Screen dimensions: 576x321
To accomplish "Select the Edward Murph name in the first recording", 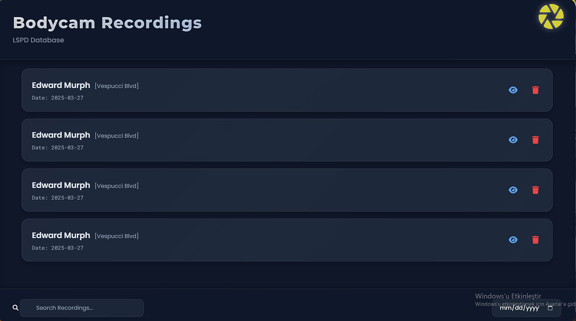I will point(61,85).
